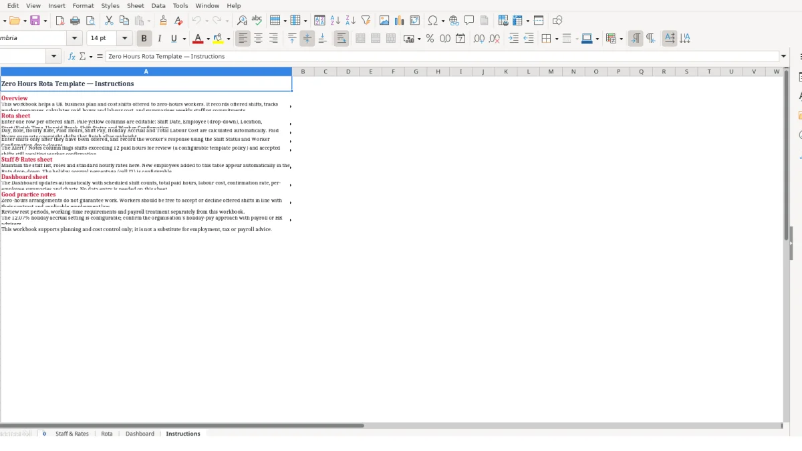Toggle Wrap Text
The height and width of the screenshot is (451, 802).
coord(342,39)
